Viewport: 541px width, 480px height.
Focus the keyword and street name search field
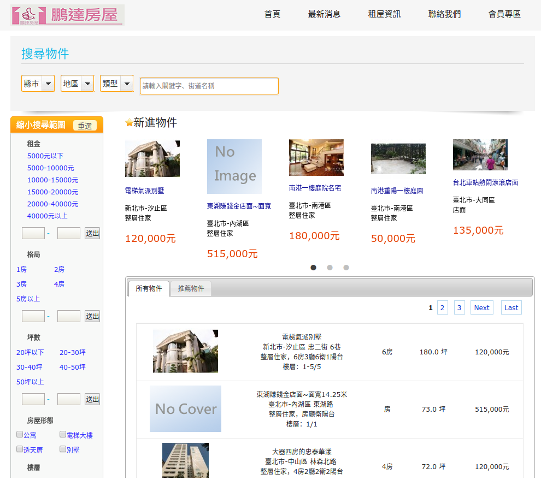point(209,86)
